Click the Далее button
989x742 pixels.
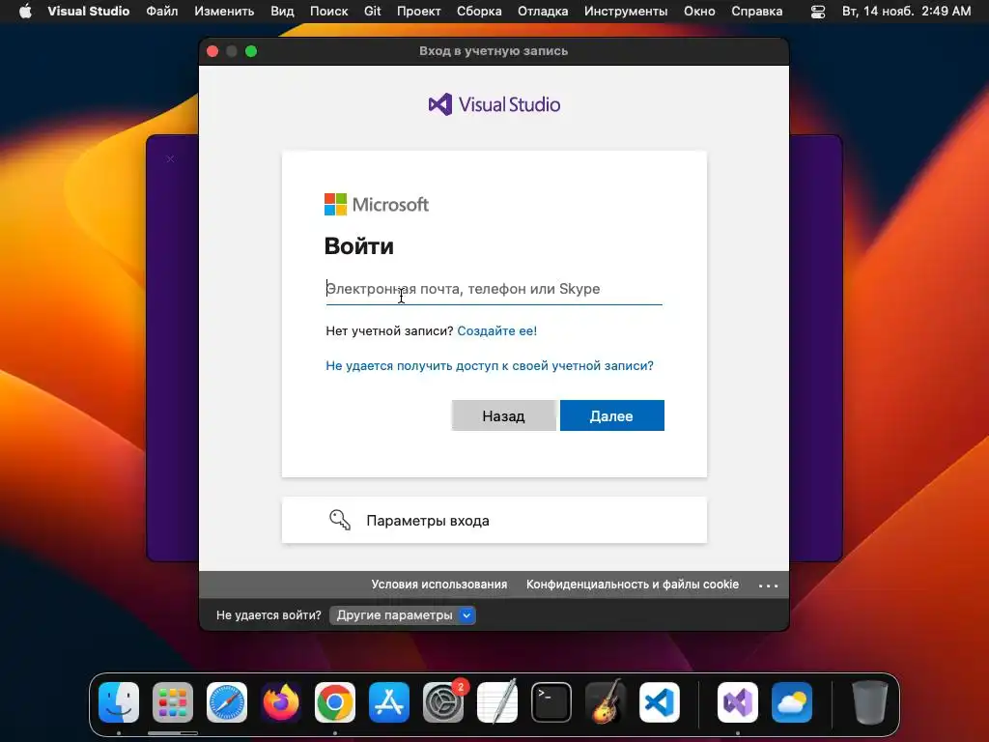(611, 415)
